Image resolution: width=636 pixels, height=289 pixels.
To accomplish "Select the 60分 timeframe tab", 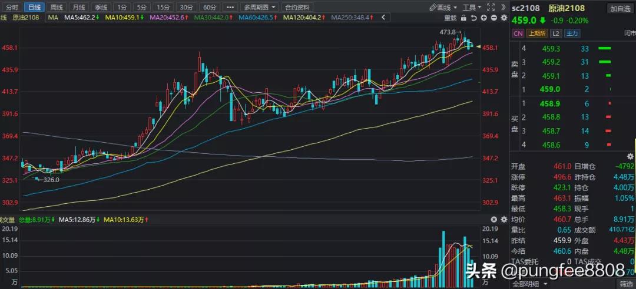I will click(x=209, y=7).
